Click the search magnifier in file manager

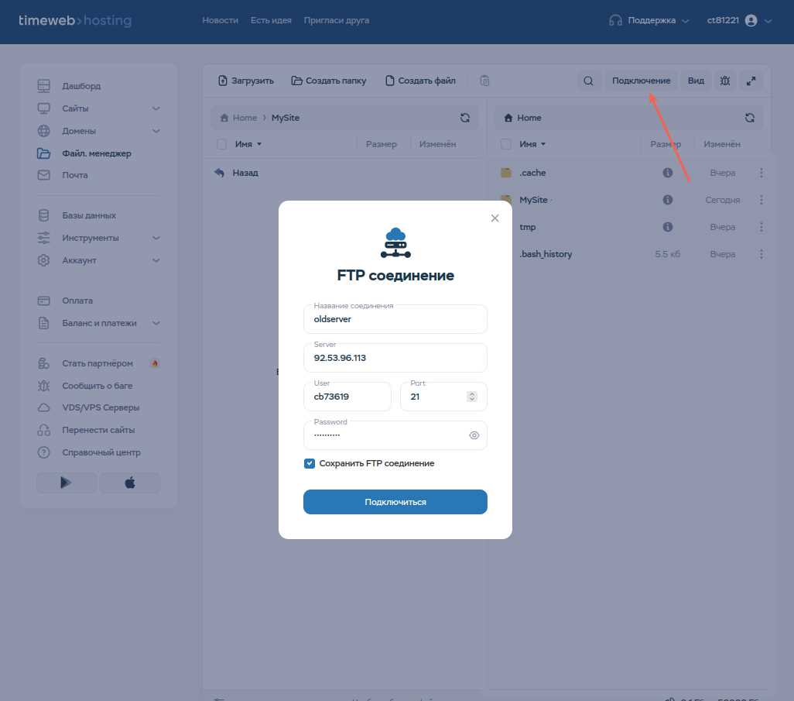pyautogui.click(x=588, y=81)
